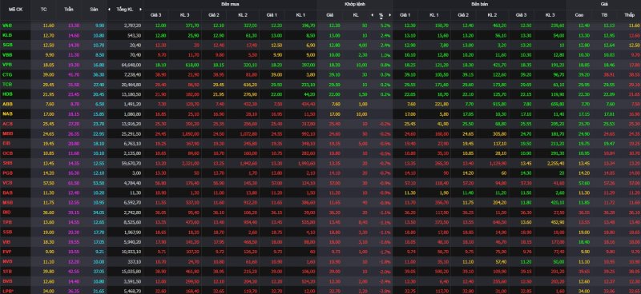Click the left arrow beside % column
641x294 pixels.
click(x=372, y=15)
